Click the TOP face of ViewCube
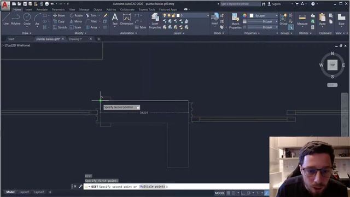The height and width of the screenshot is (197, 350). [332, 65]
